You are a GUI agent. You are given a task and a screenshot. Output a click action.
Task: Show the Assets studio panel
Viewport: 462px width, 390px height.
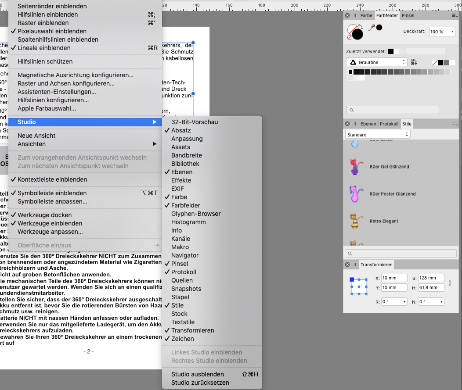tap(180, 147)
